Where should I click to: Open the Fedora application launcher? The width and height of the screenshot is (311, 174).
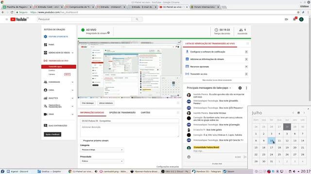coord(2,172)
